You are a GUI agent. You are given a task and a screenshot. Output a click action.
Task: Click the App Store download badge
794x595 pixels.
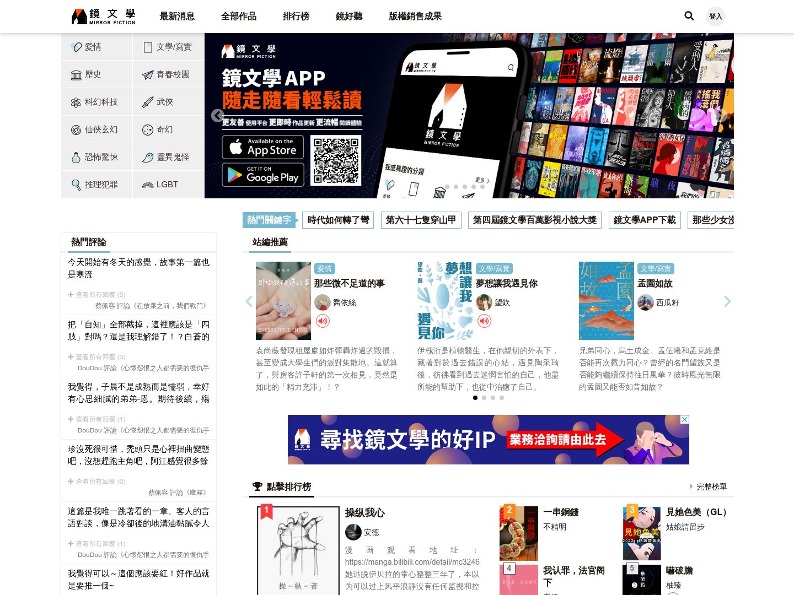(263, 147)
